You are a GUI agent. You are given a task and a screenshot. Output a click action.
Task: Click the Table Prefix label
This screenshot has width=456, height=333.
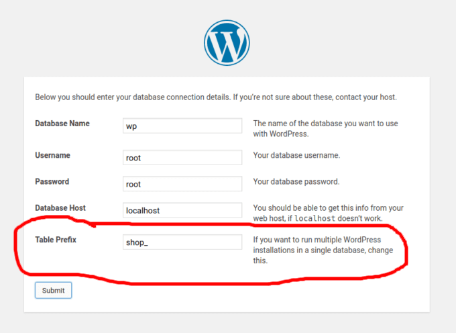[x=56, y=240]
